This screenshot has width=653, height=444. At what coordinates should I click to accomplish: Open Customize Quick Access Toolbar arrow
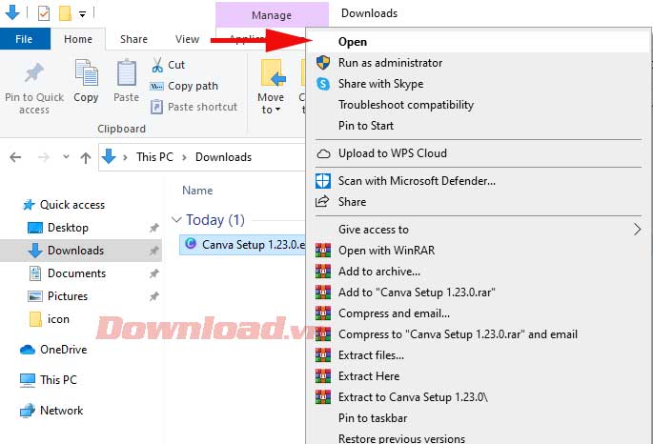click(82, 14)
